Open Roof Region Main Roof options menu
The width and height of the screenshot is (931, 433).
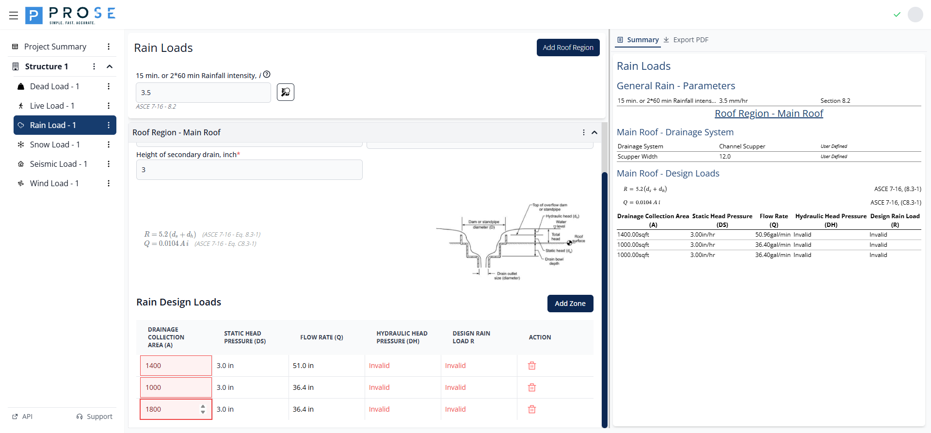(x=583, y=132)
